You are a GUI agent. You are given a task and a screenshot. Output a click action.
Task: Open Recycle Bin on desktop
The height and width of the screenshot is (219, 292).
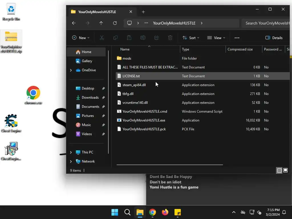pyautogui.click(x=11, y=12)
